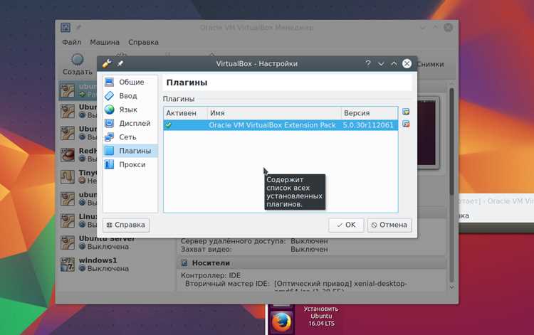Click the remove plugin package icon
Image resolution: width=534 pixels, height=335 pixels.
(406, 124)
